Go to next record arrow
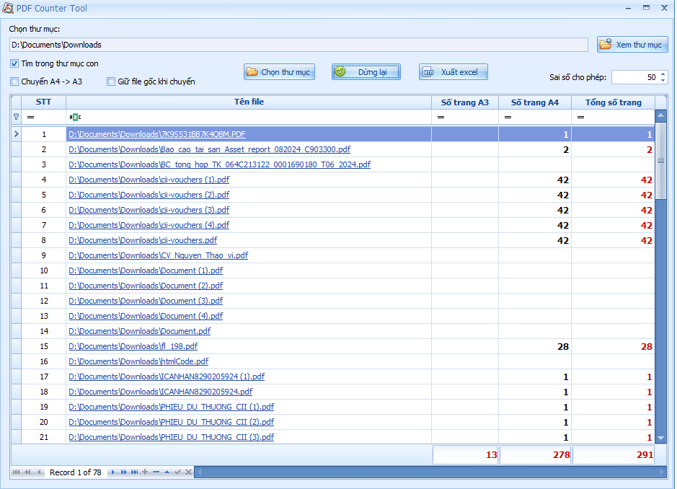 pyautogui.click(x=113, y=472)
